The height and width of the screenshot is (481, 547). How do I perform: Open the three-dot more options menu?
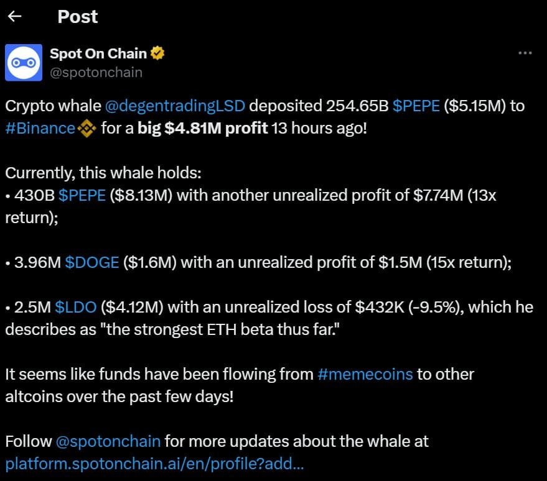[x=525, y=53]
